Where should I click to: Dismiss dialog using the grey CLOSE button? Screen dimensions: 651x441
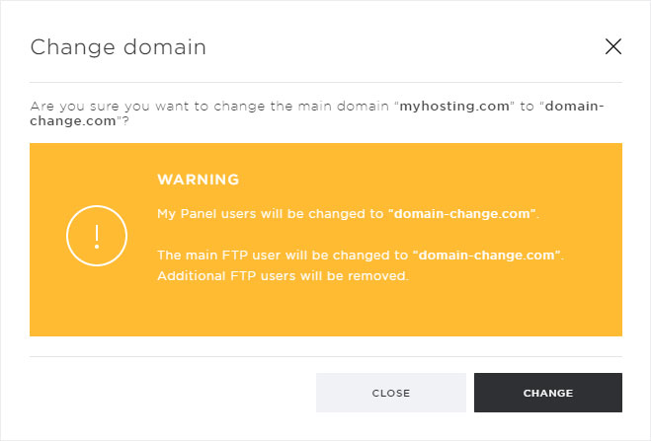(391, 393)
